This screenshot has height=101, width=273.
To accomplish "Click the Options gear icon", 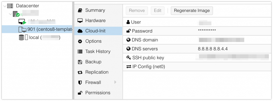I will pyautogui.click(x=80, y=41).
